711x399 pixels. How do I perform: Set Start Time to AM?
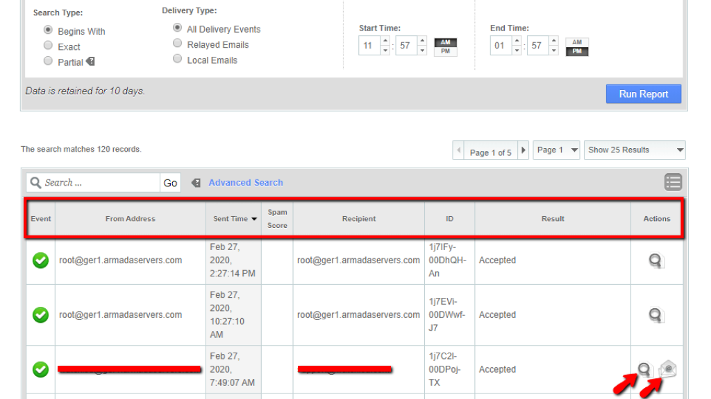pyautogui.click(x=446, y=42)
